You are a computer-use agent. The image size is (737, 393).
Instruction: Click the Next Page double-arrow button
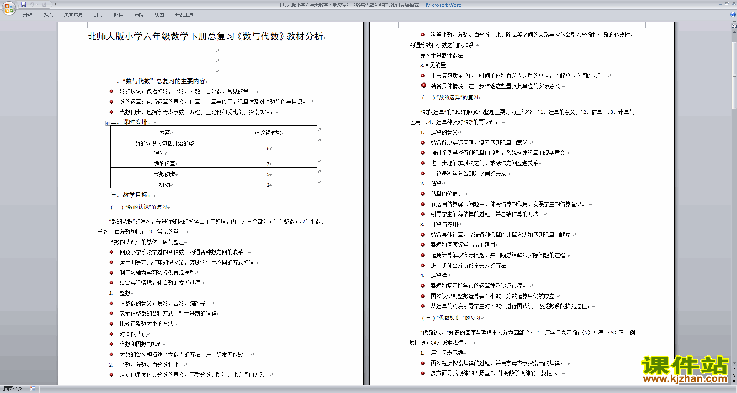pyautogui.click(x=734, y=381)
